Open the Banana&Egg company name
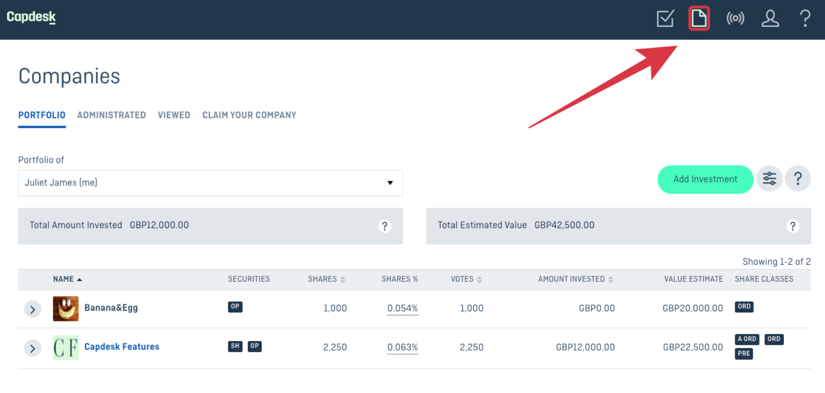825x393 pixels. 111,308
